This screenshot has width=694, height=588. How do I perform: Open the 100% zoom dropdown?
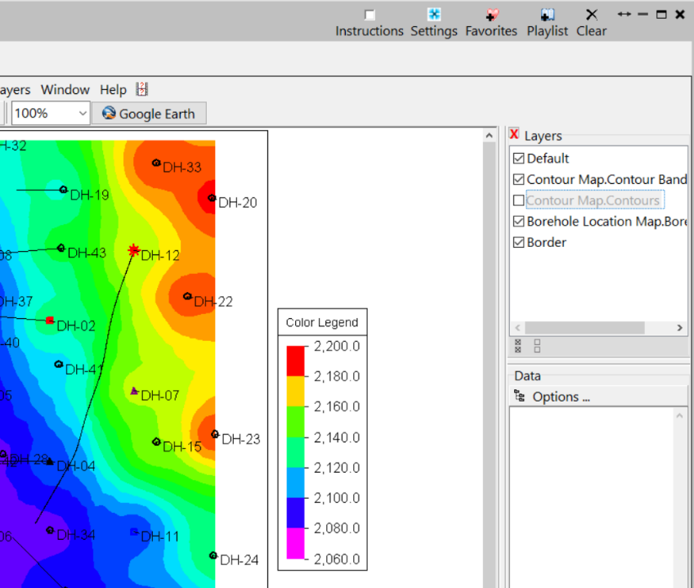click(82, 113)
